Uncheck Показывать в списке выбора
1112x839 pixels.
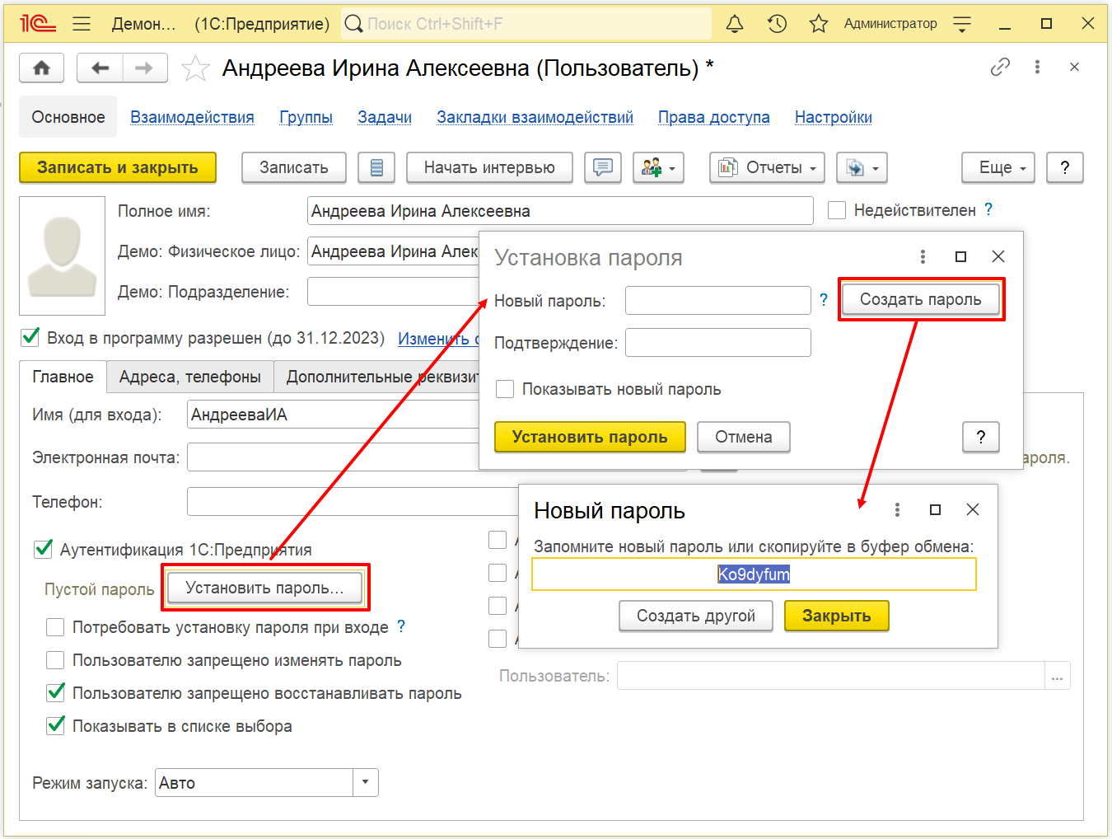coord(55,725)
